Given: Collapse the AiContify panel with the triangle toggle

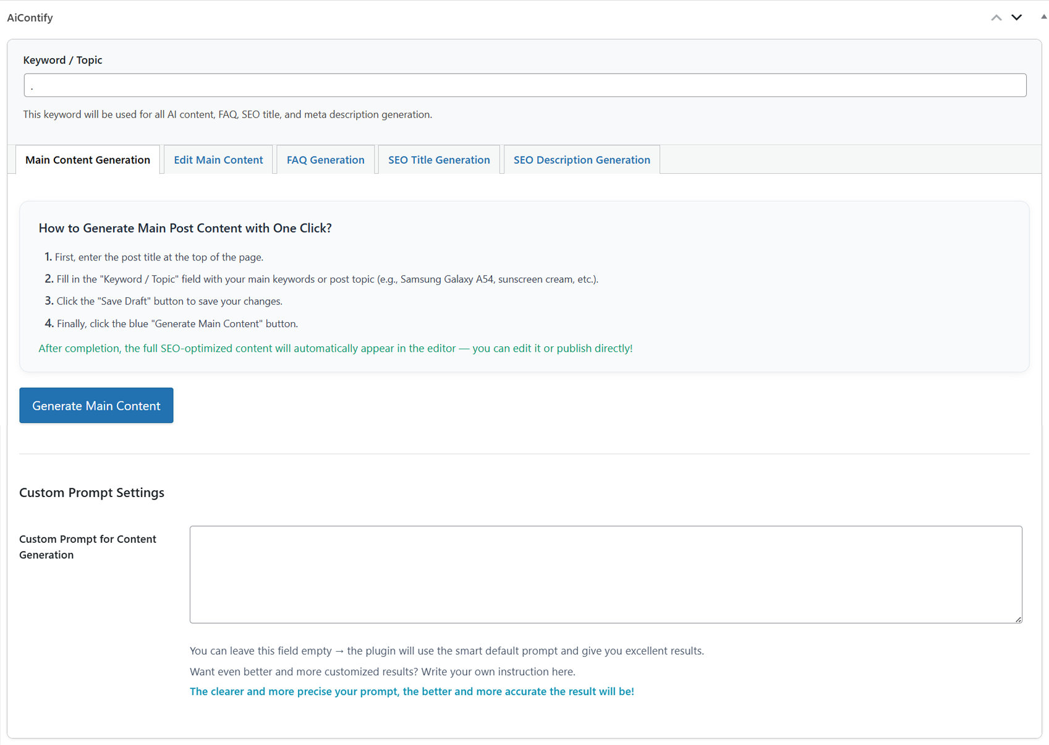Looking at the screenshot, I should pyautogui.click(x=1043, y=17).
